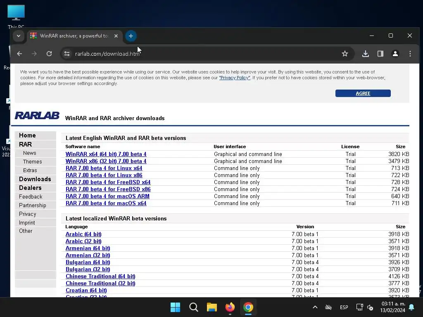The height and width of the screenshot is (317, 423).
Task: Open Chrome profile avatar icon
Action: 395,54
